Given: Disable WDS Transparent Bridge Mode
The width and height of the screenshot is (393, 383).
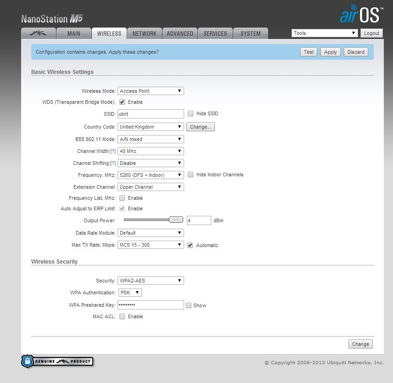Looking at the screenshot, I should click(122, 102).
